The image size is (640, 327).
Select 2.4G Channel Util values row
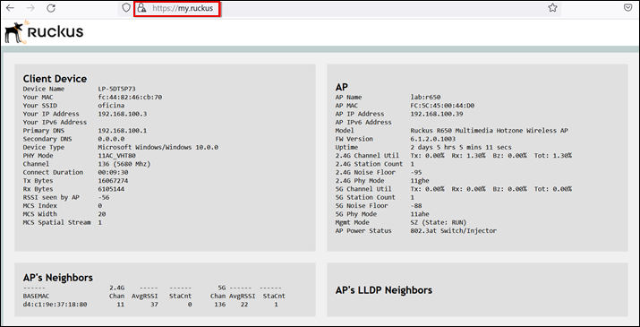click(x=491, y=156)
